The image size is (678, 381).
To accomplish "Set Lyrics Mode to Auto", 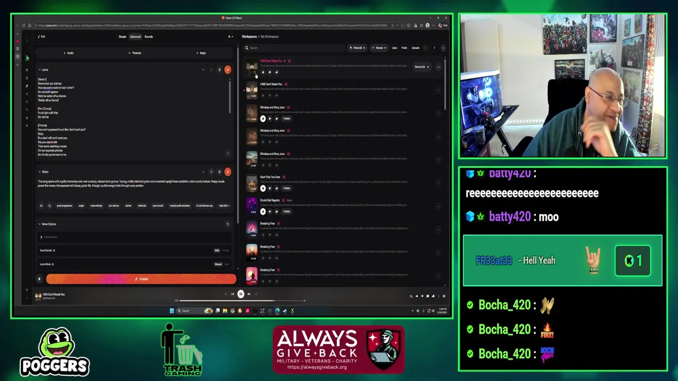I will [x=227, y=264].
